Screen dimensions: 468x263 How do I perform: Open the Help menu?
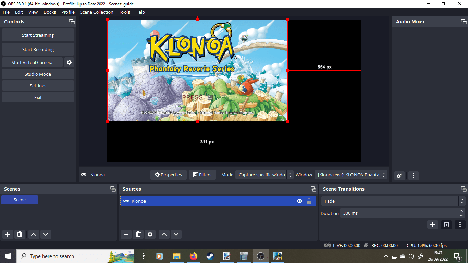pyautogui.click(x=140, y=12)
